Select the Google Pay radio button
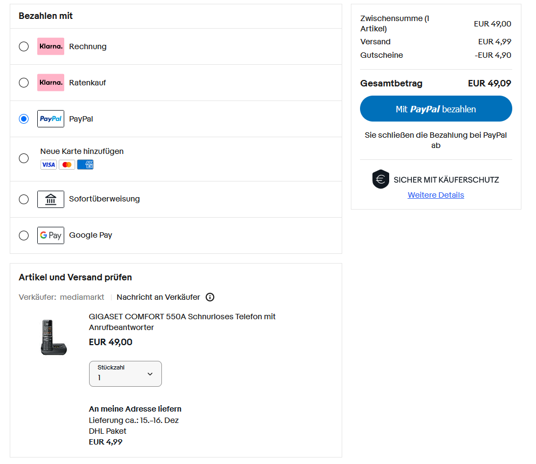The image size is (536, 464). point(24,236)
